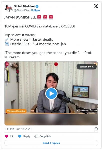Click the Copy link label
This screenshot has width=103, height=150.
click(45, 136)
